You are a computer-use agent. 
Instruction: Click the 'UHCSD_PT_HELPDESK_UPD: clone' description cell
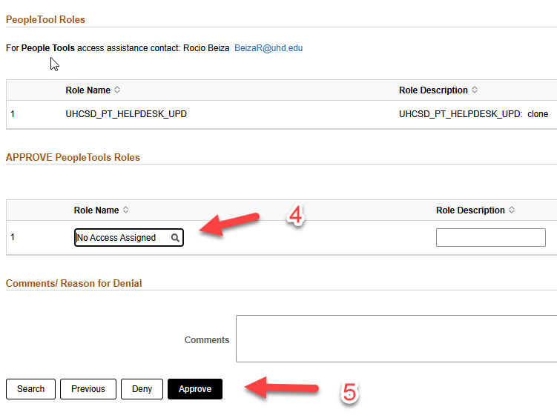pos(473,115)
